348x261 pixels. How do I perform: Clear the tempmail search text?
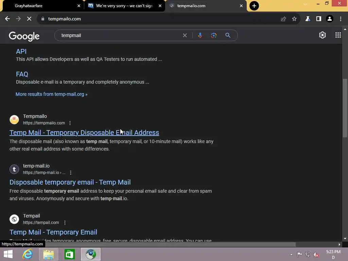pos(185,35)
